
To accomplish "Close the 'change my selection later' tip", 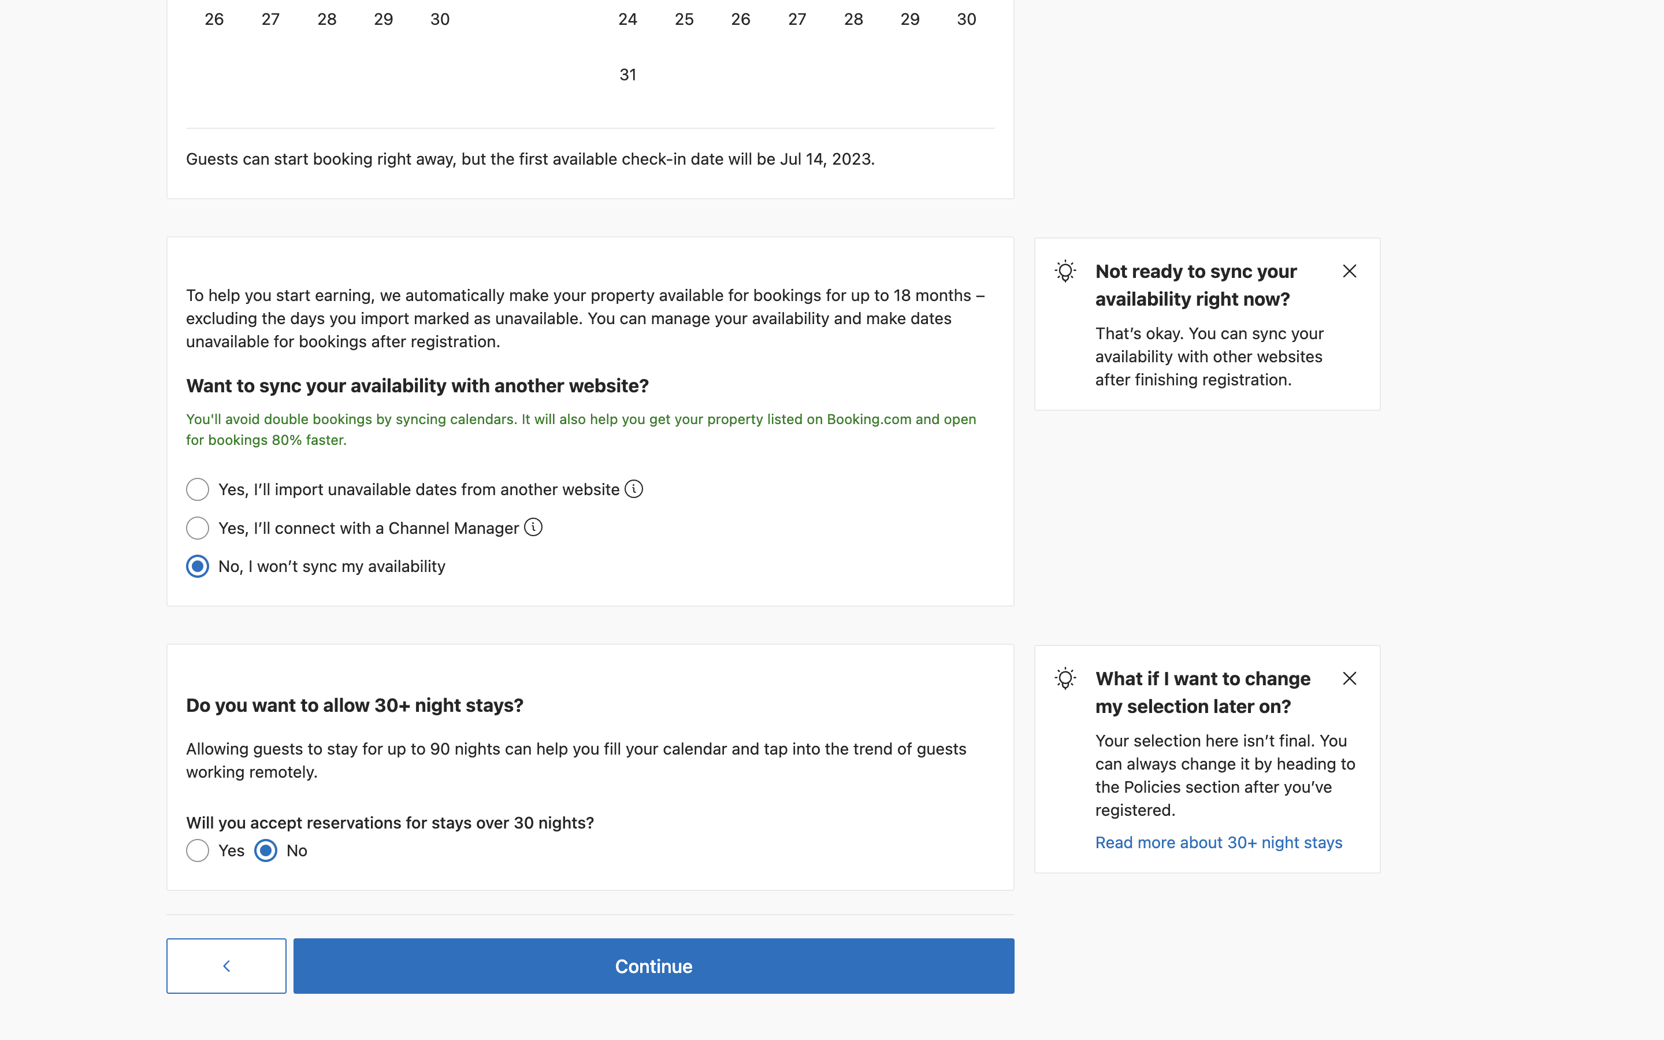I will [1349, 679].
